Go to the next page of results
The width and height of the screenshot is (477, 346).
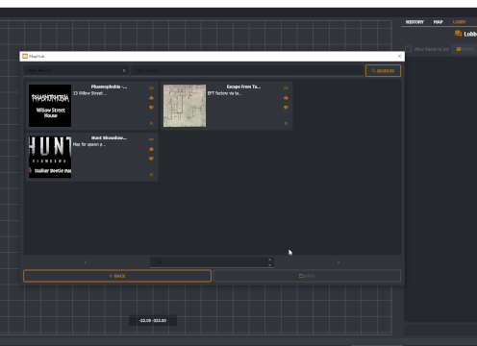[339, 262]
